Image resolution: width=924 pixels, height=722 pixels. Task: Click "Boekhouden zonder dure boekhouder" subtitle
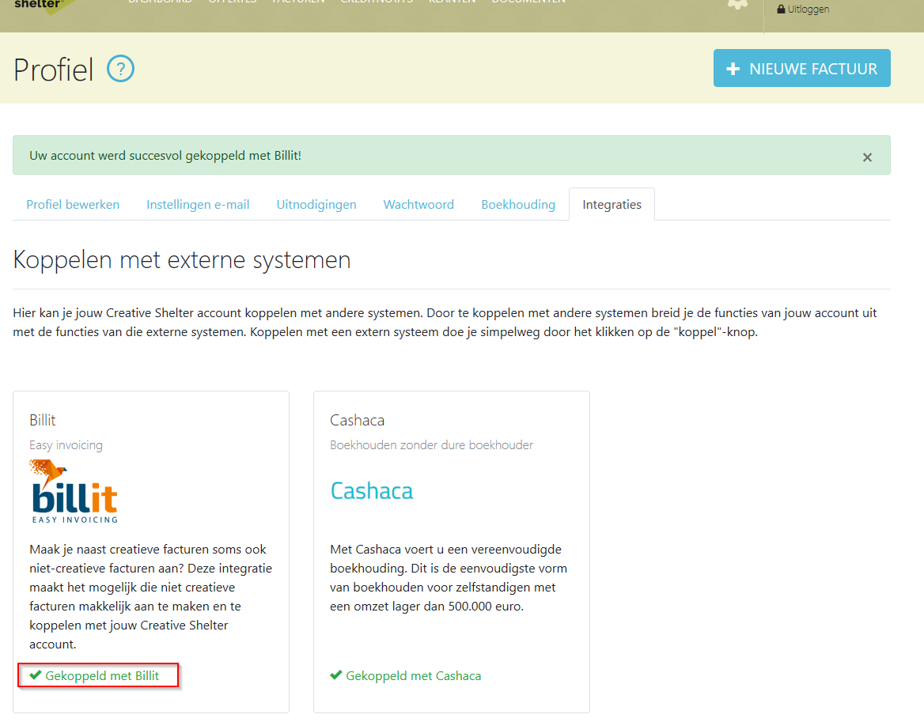click(x=431, y=444)
